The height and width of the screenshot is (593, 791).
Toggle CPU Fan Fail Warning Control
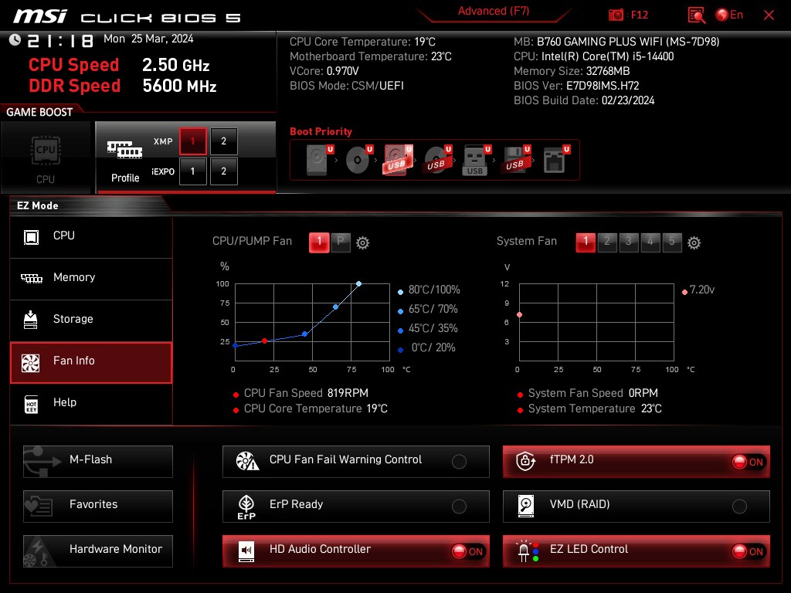tap(356, 462)
